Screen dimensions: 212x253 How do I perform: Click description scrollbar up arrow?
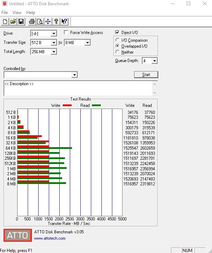coord(155,84)
